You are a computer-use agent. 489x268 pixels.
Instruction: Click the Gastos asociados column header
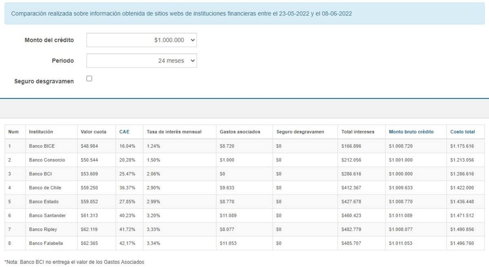[240, 132]
